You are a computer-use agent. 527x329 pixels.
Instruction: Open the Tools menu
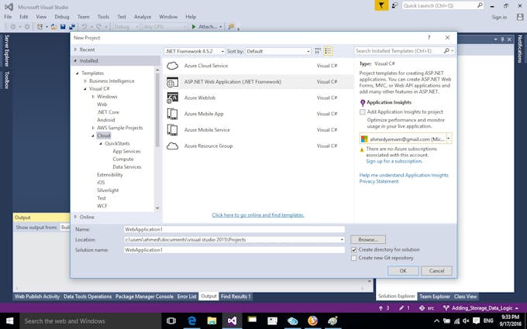103,16
